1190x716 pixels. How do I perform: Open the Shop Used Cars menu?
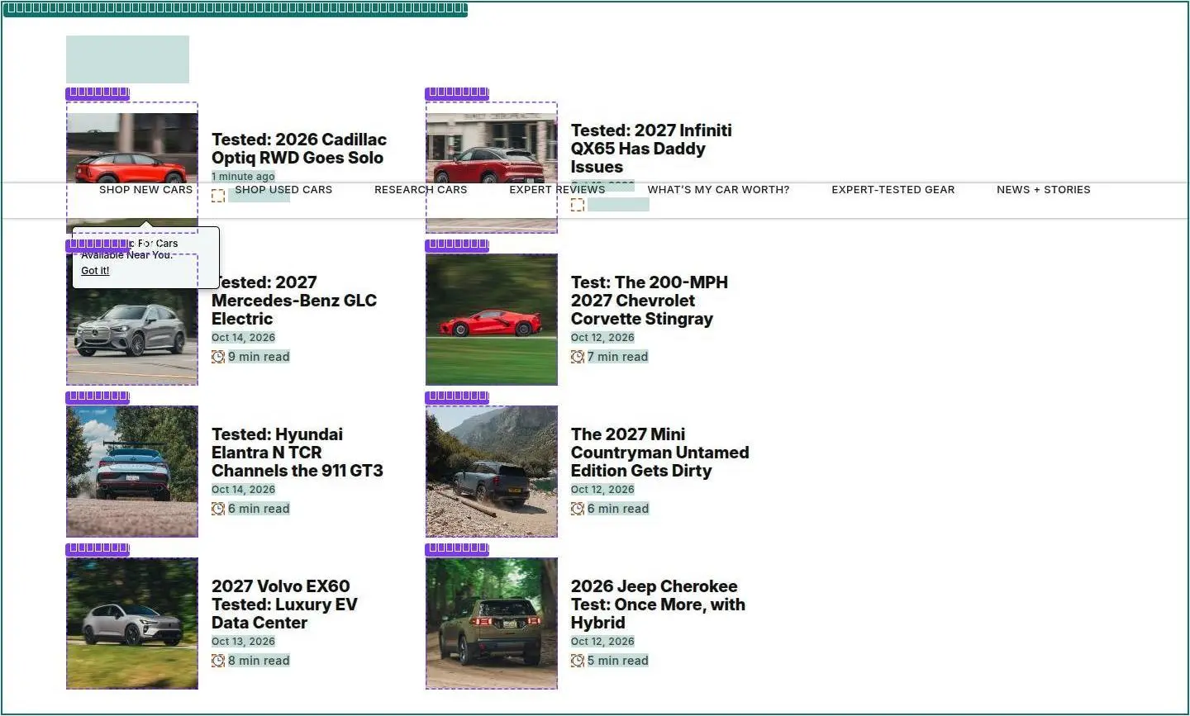(283, 190)
